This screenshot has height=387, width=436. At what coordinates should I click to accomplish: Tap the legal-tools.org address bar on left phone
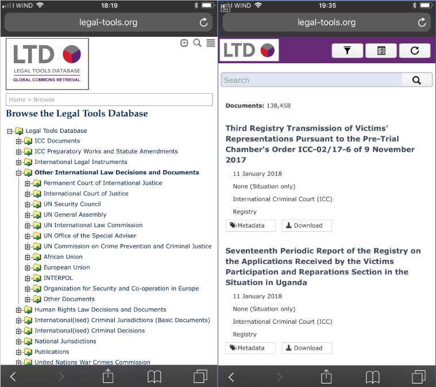click(x=108, y=22)
